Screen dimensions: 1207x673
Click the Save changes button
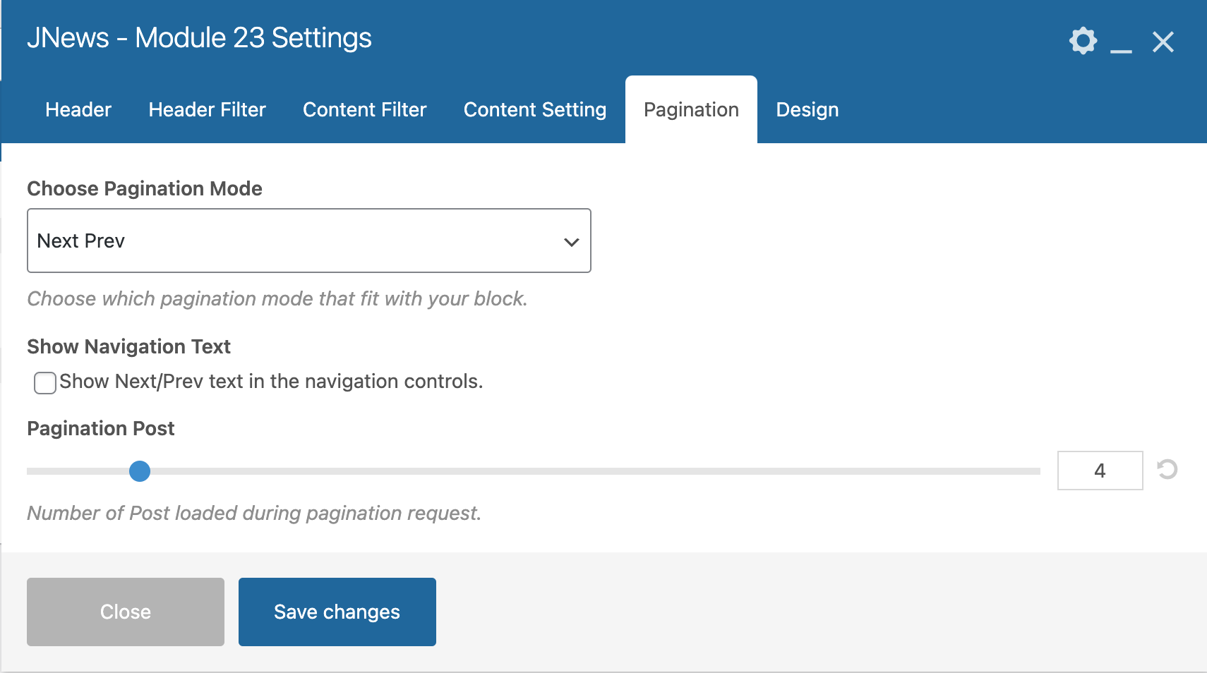coord(337,612)
